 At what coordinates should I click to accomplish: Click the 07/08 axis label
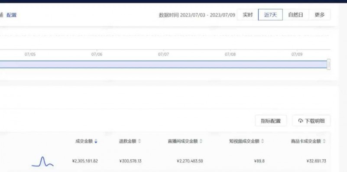click(x=230, y=55)
